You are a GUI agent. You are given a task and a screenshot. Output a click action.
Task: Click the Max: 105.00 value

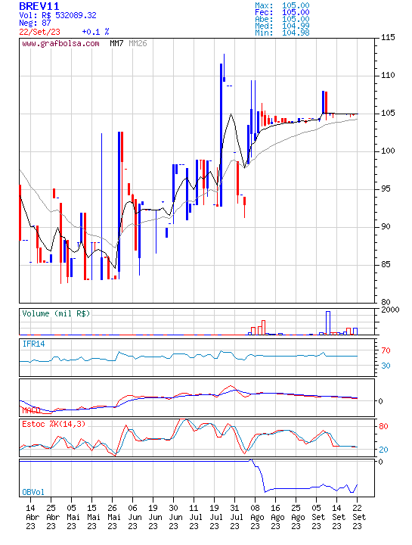coord(282,5)
